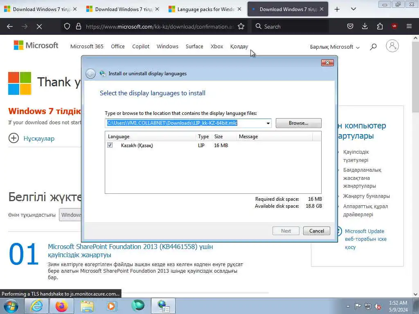Close the Language packs for Windows tab

coord(239,9)
